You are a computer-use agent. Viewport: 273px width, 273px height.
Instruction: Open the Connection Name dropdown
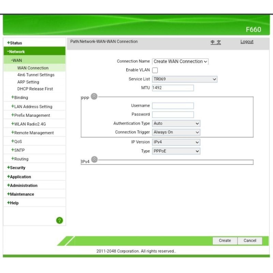(180, 61)
